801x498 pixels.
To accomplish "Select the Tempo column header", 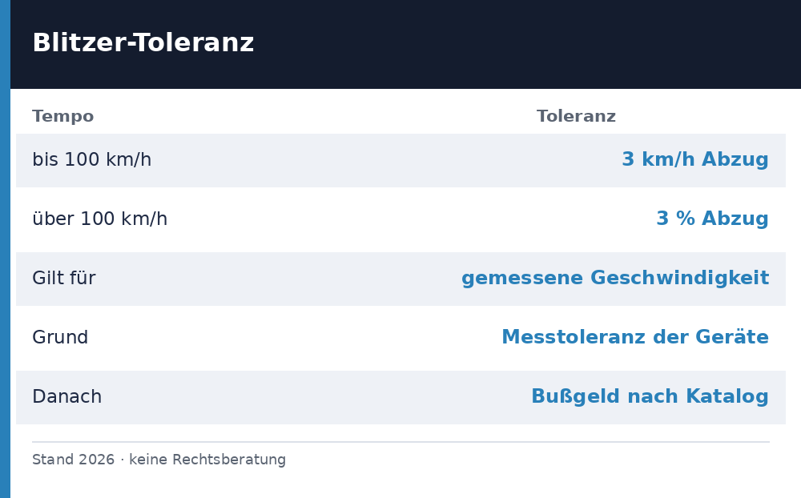I will (x=62, y=116).
